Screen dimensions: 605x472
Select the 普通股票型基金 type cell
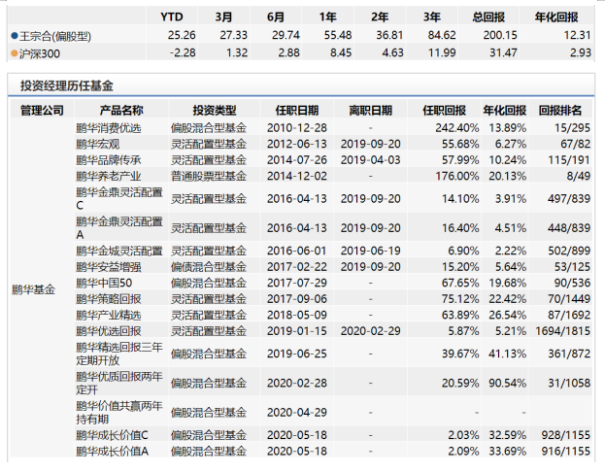pyautogui.click(x=209, y=177)
